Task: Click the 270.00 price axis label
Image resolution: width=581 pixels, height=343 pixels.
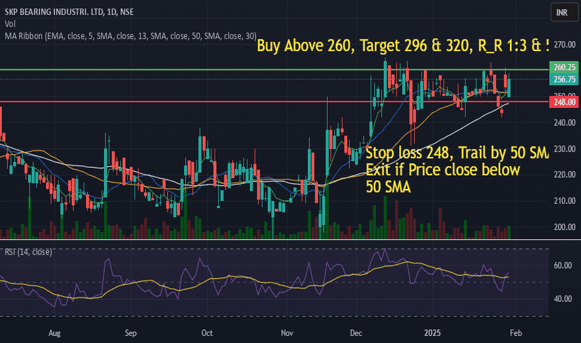Action: (x=564, y=45)
